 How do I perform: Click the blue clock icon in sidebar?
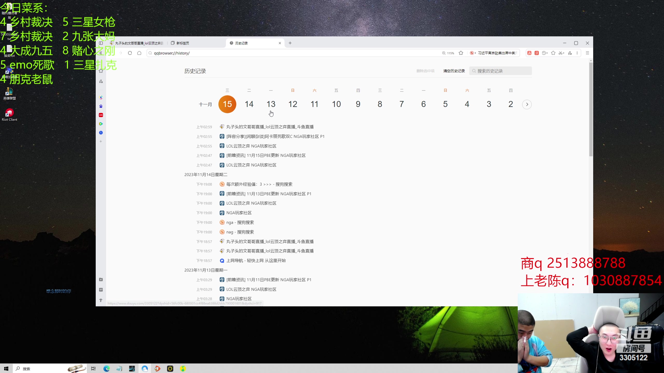(101, 133)
